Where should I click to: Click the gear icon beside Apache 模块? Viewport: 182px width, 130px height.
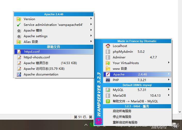pyautogui.click(x=19, y=30)
